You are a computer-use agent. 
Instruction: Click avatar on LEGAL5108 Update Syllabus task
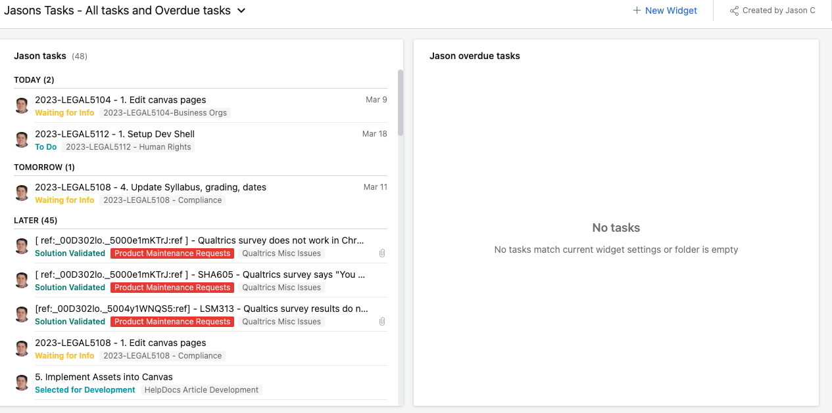point(22,193)
